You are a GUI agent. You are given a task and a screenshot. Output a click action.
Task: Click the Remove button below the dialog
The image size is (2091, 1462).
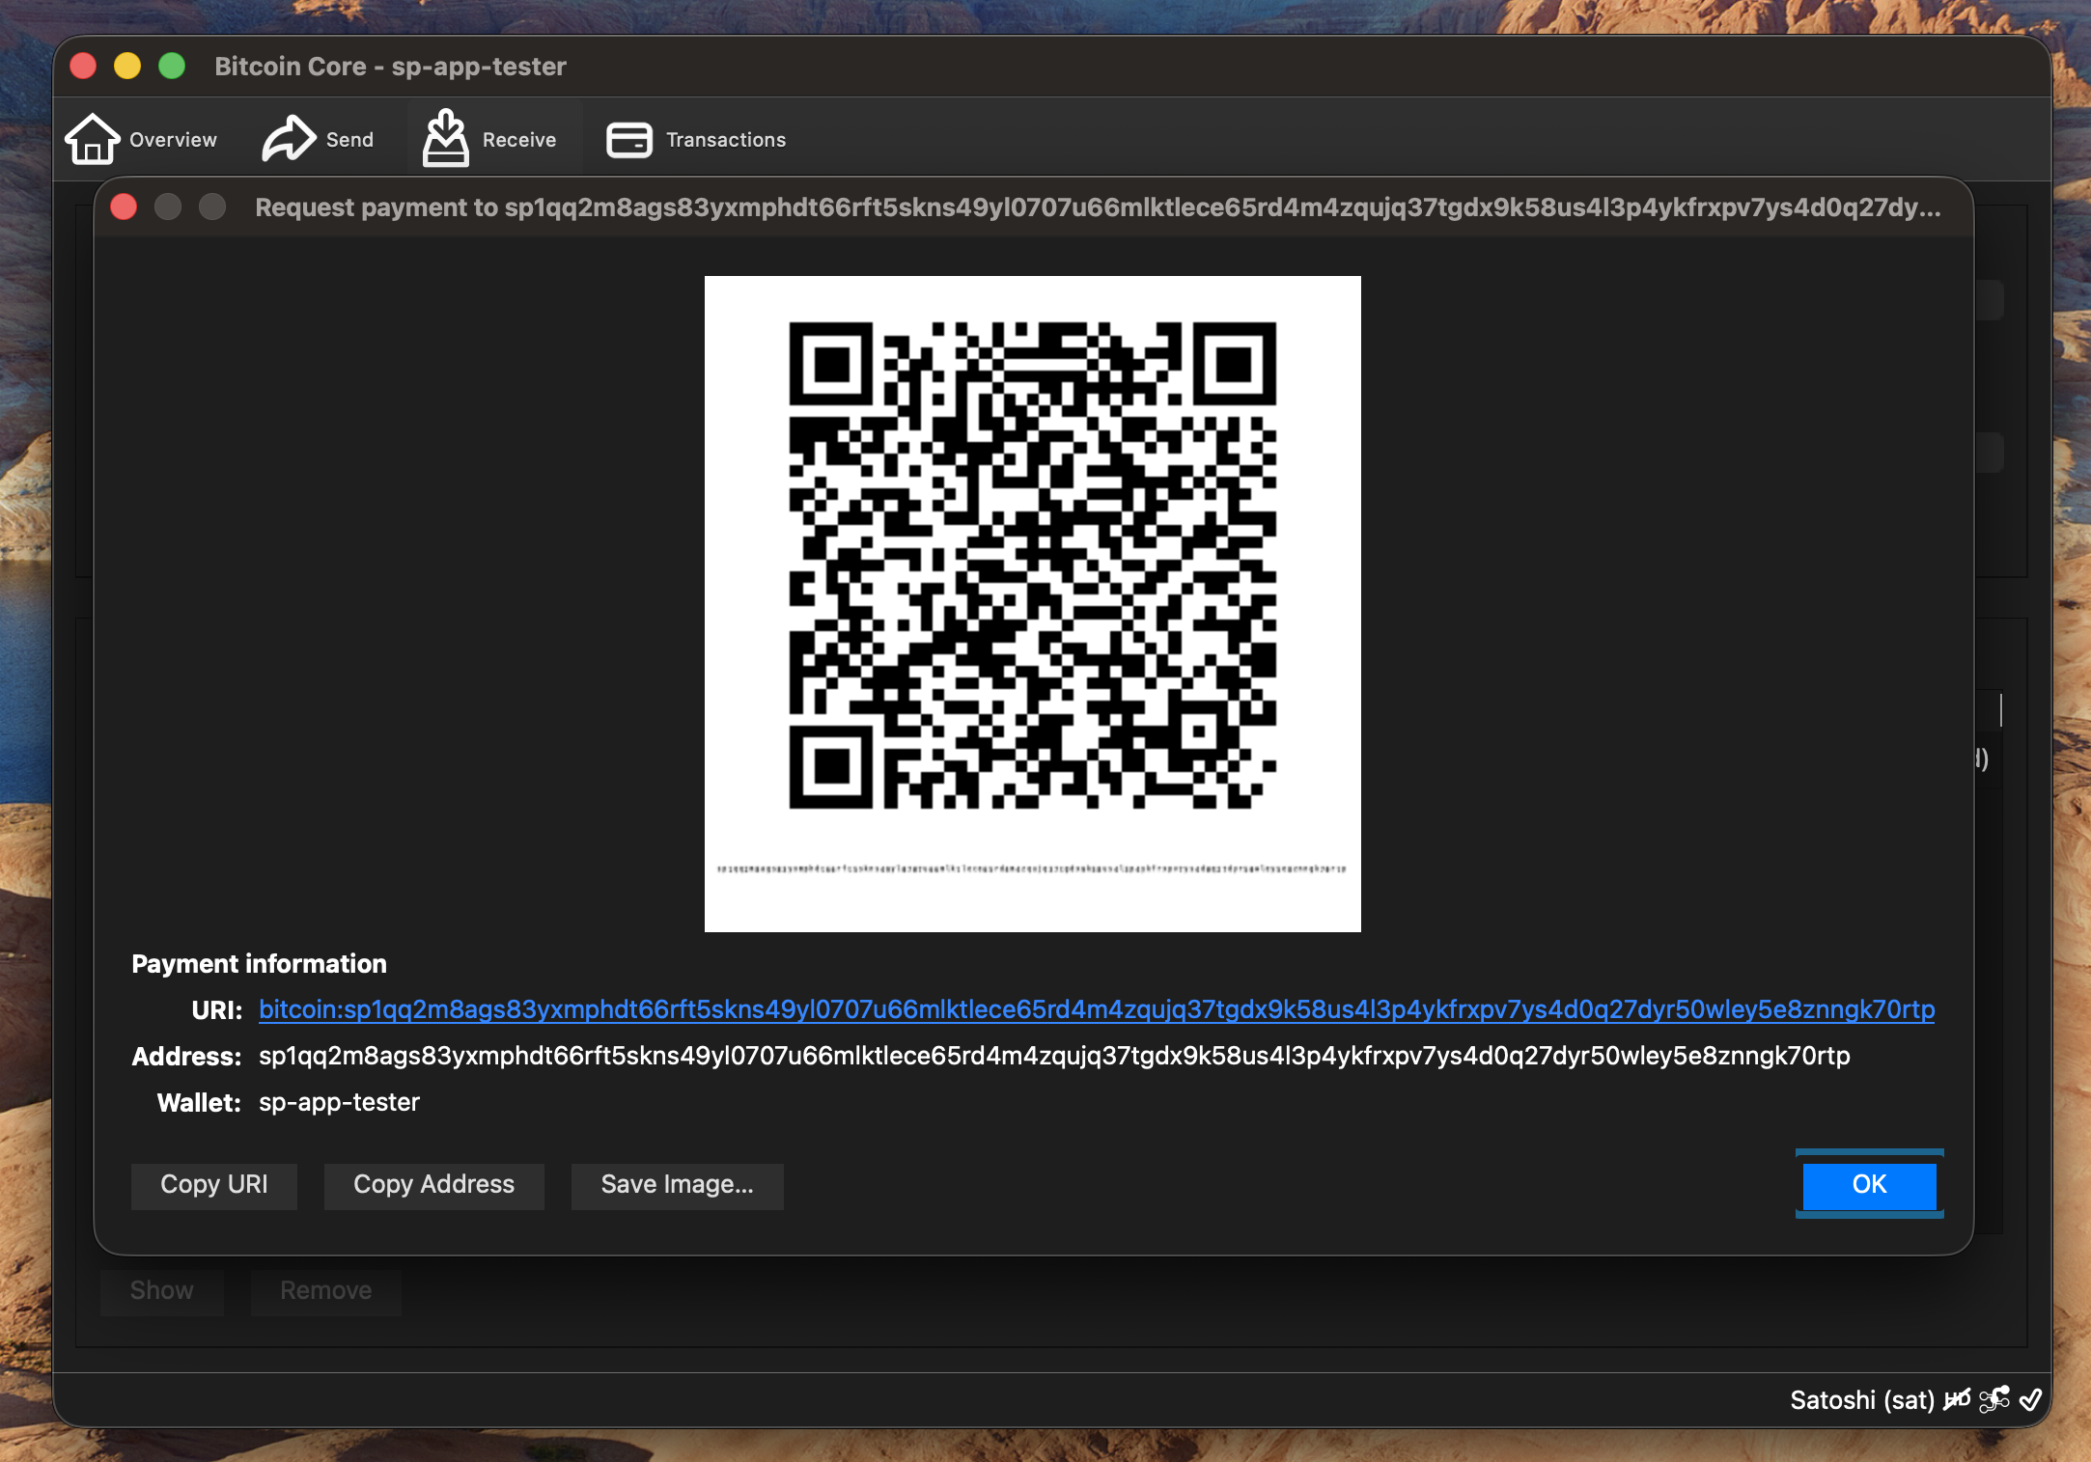pyautogui.click(x=325, y=1290)
